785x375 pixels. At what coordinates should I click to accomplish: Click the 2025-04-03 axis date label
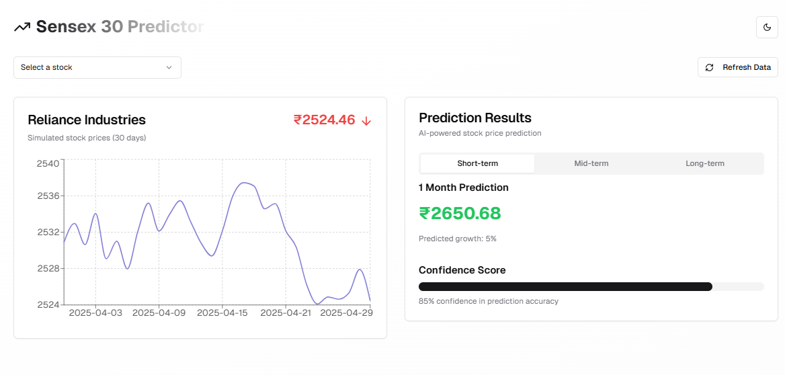click(95, 313)
